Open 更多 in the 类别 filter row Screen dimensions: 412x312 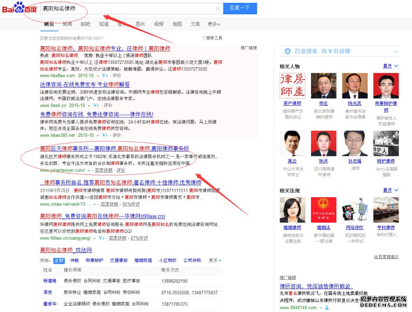tap(215, 261)
